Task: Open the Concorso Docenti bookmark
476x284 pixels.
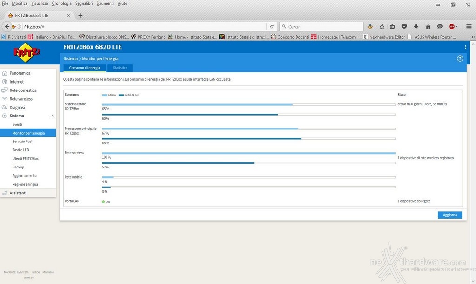Action: click(x=290, y=37)
